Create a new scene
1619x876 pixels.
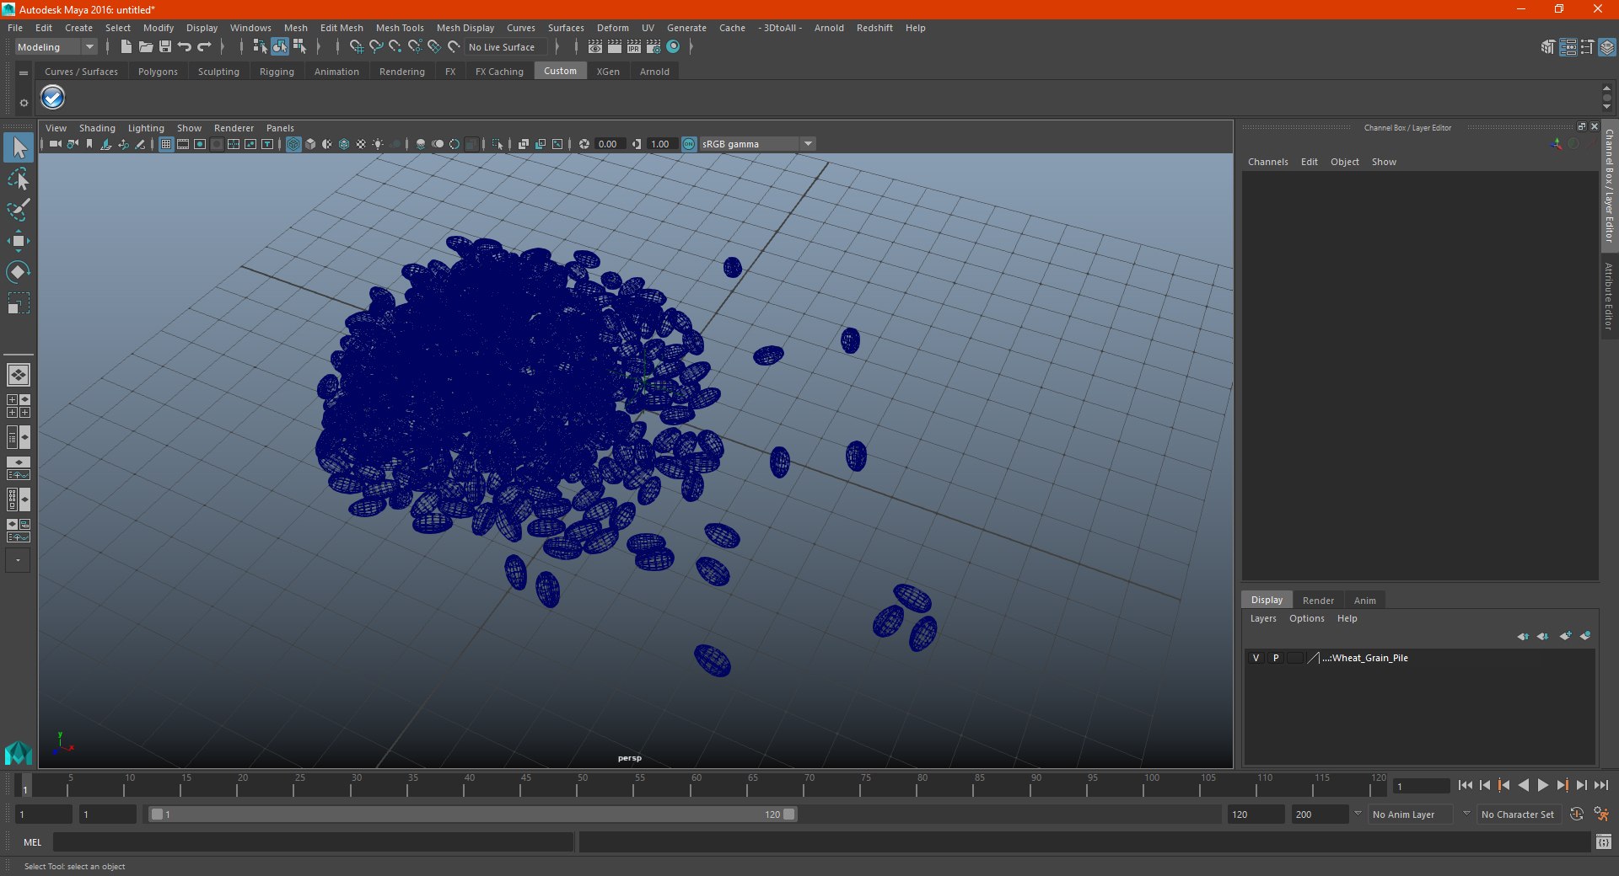[126, 47]
